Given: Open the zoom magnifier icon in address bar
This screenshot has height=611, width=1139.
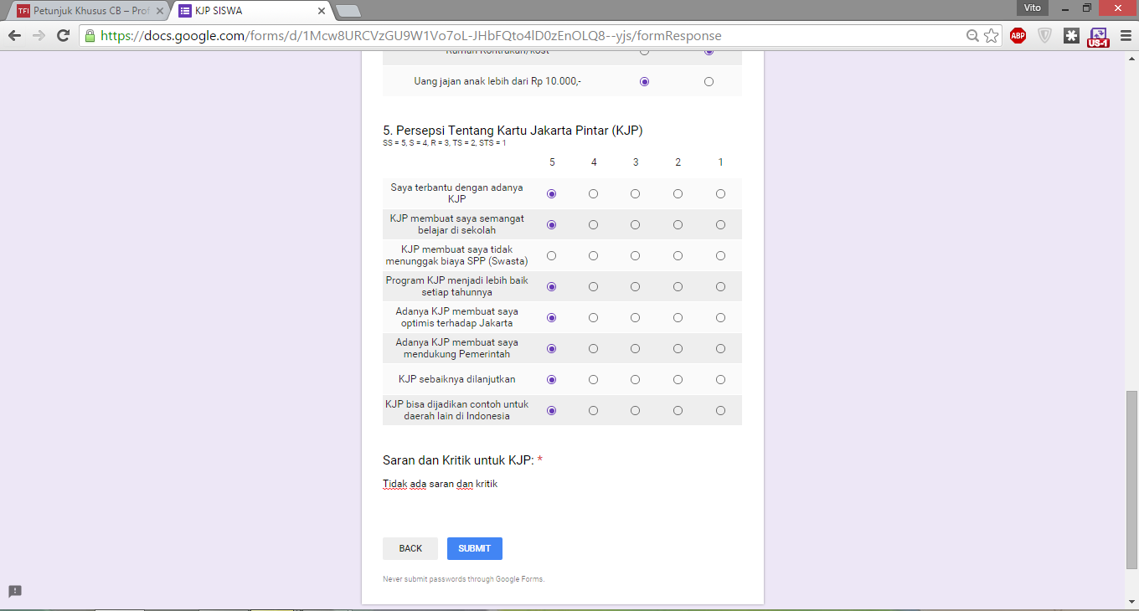Looking at the screenshot, I should [973, 36].
